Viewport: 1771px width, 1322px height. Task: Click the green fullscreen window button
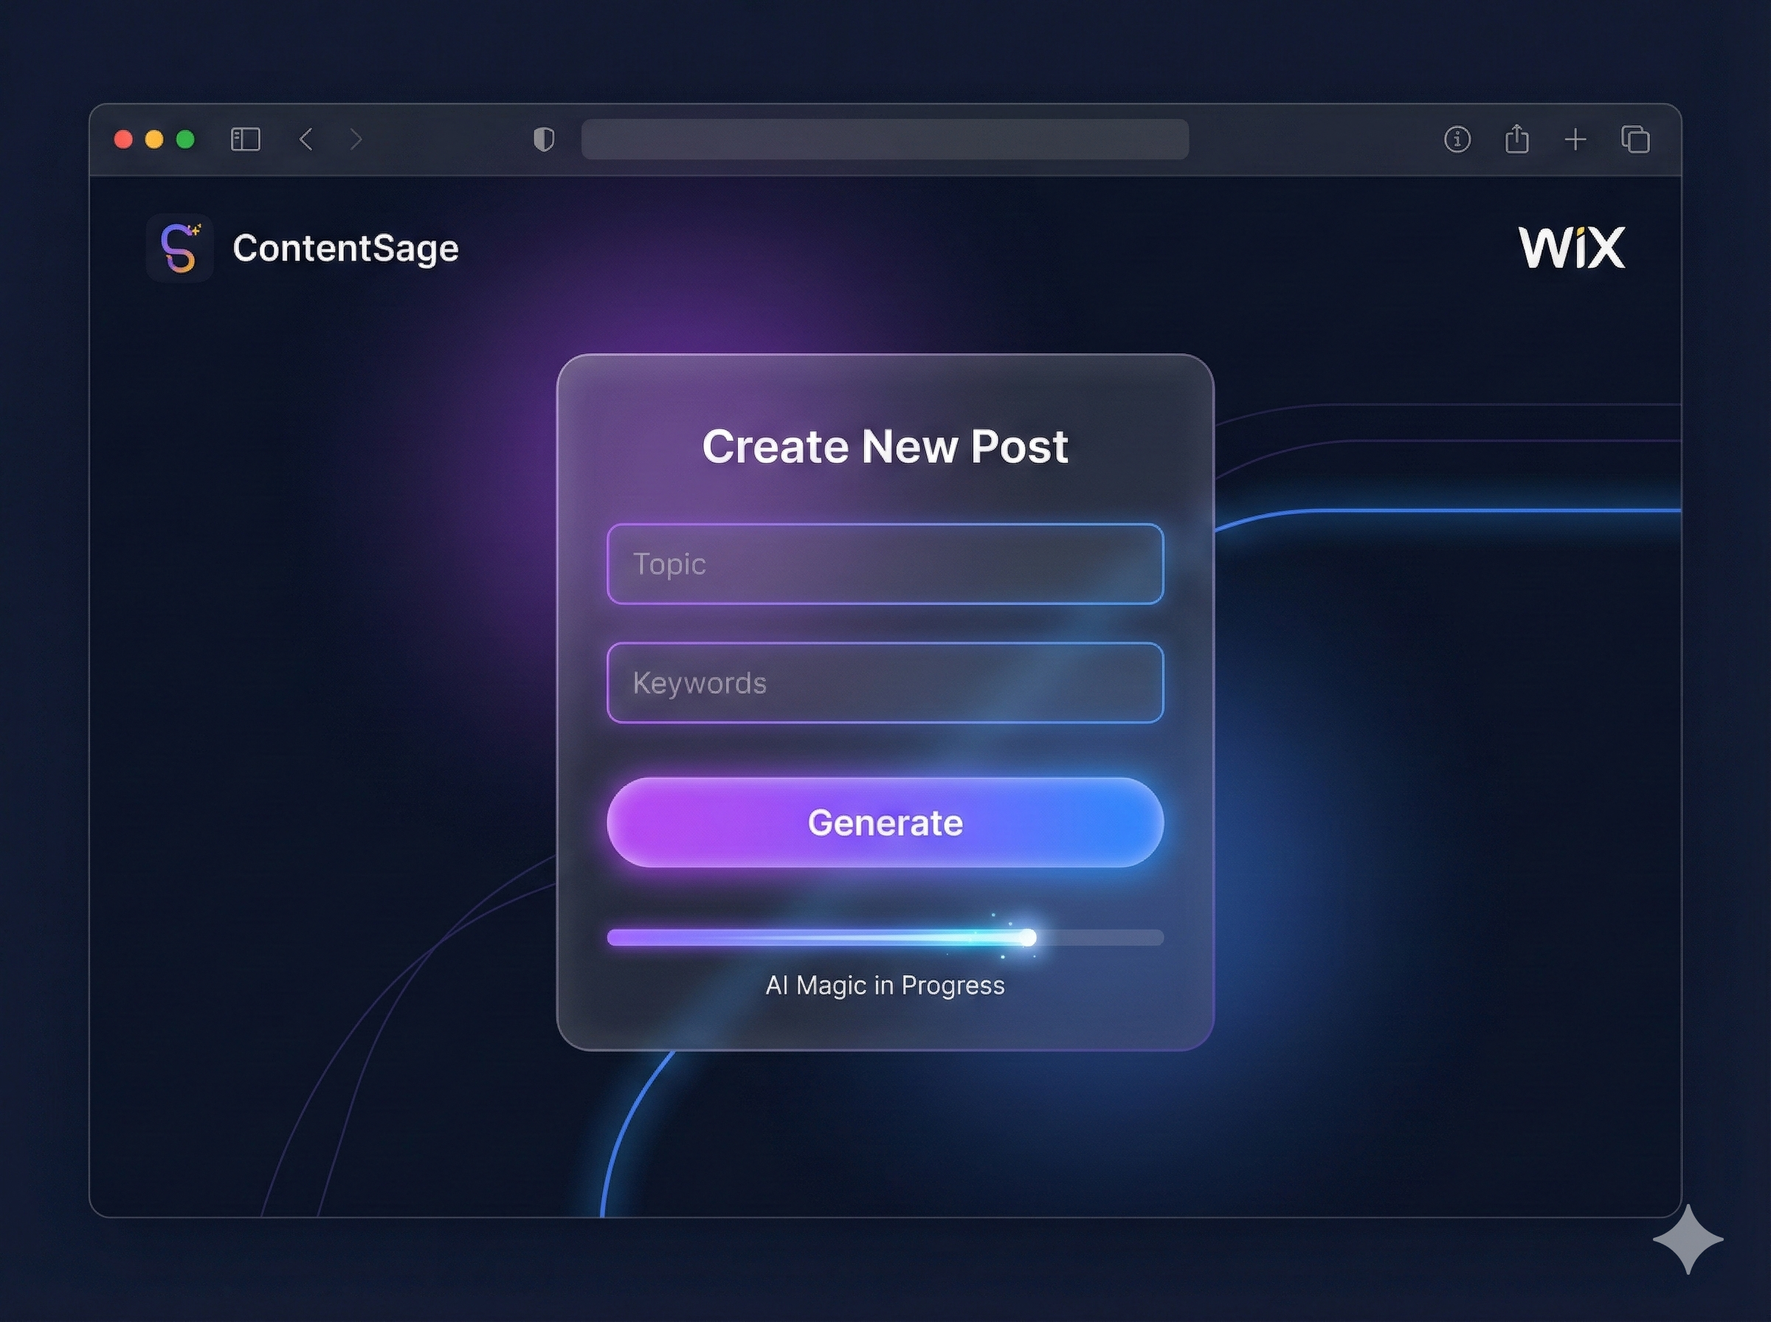185,139
